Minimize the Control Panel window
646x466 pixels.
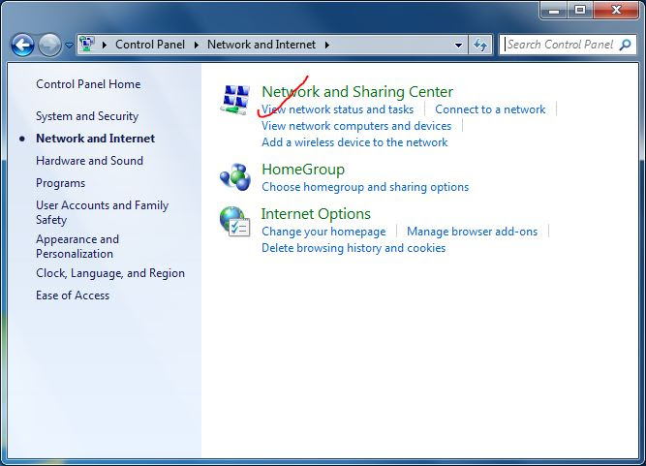tap(554, 10)
